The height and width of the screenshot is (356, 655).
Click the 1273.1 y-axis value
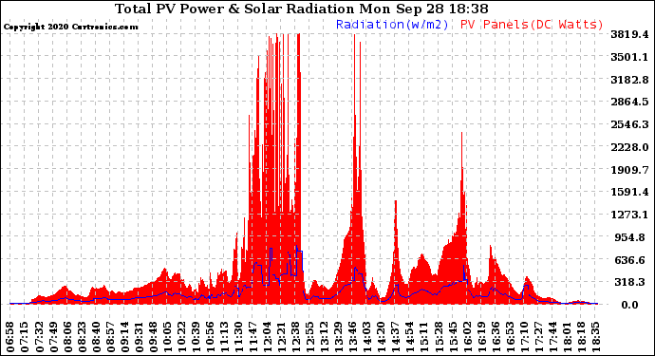629,215
